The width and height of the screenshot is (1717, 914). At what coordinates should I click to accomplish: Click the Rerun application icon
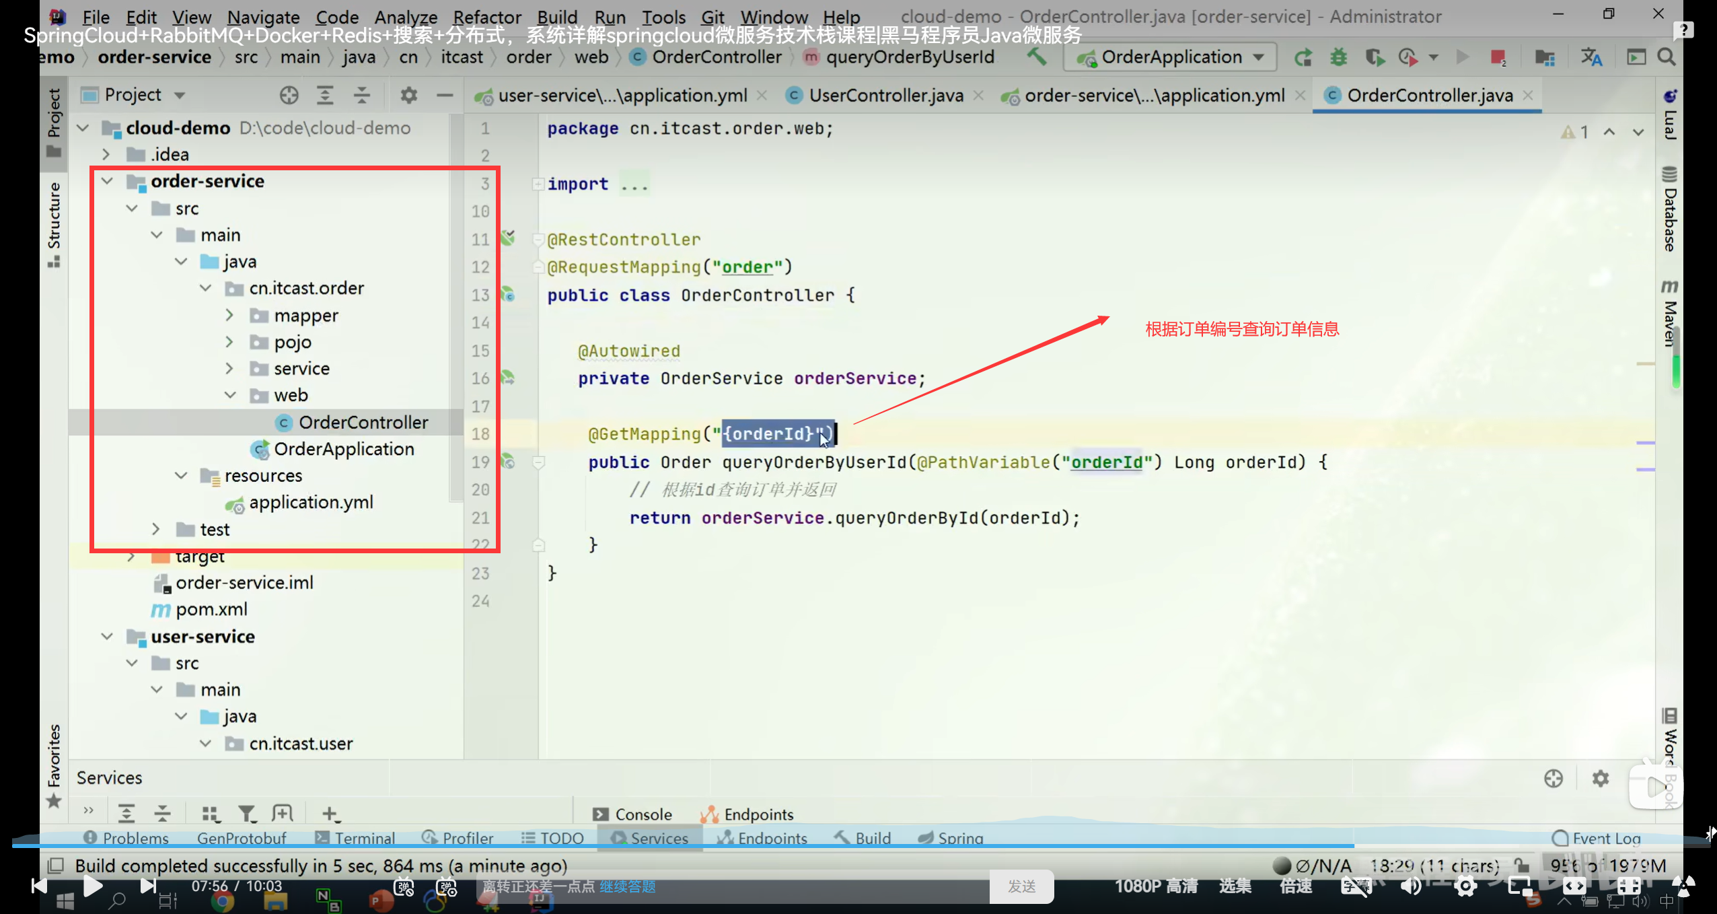[x=1303, y=58]
